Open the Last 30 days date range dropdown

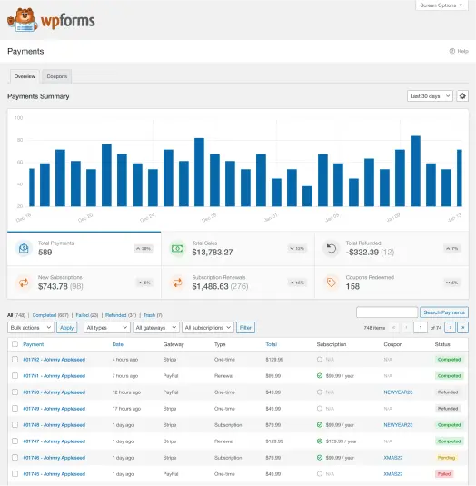pyautogui.click(x=430, y=96)
